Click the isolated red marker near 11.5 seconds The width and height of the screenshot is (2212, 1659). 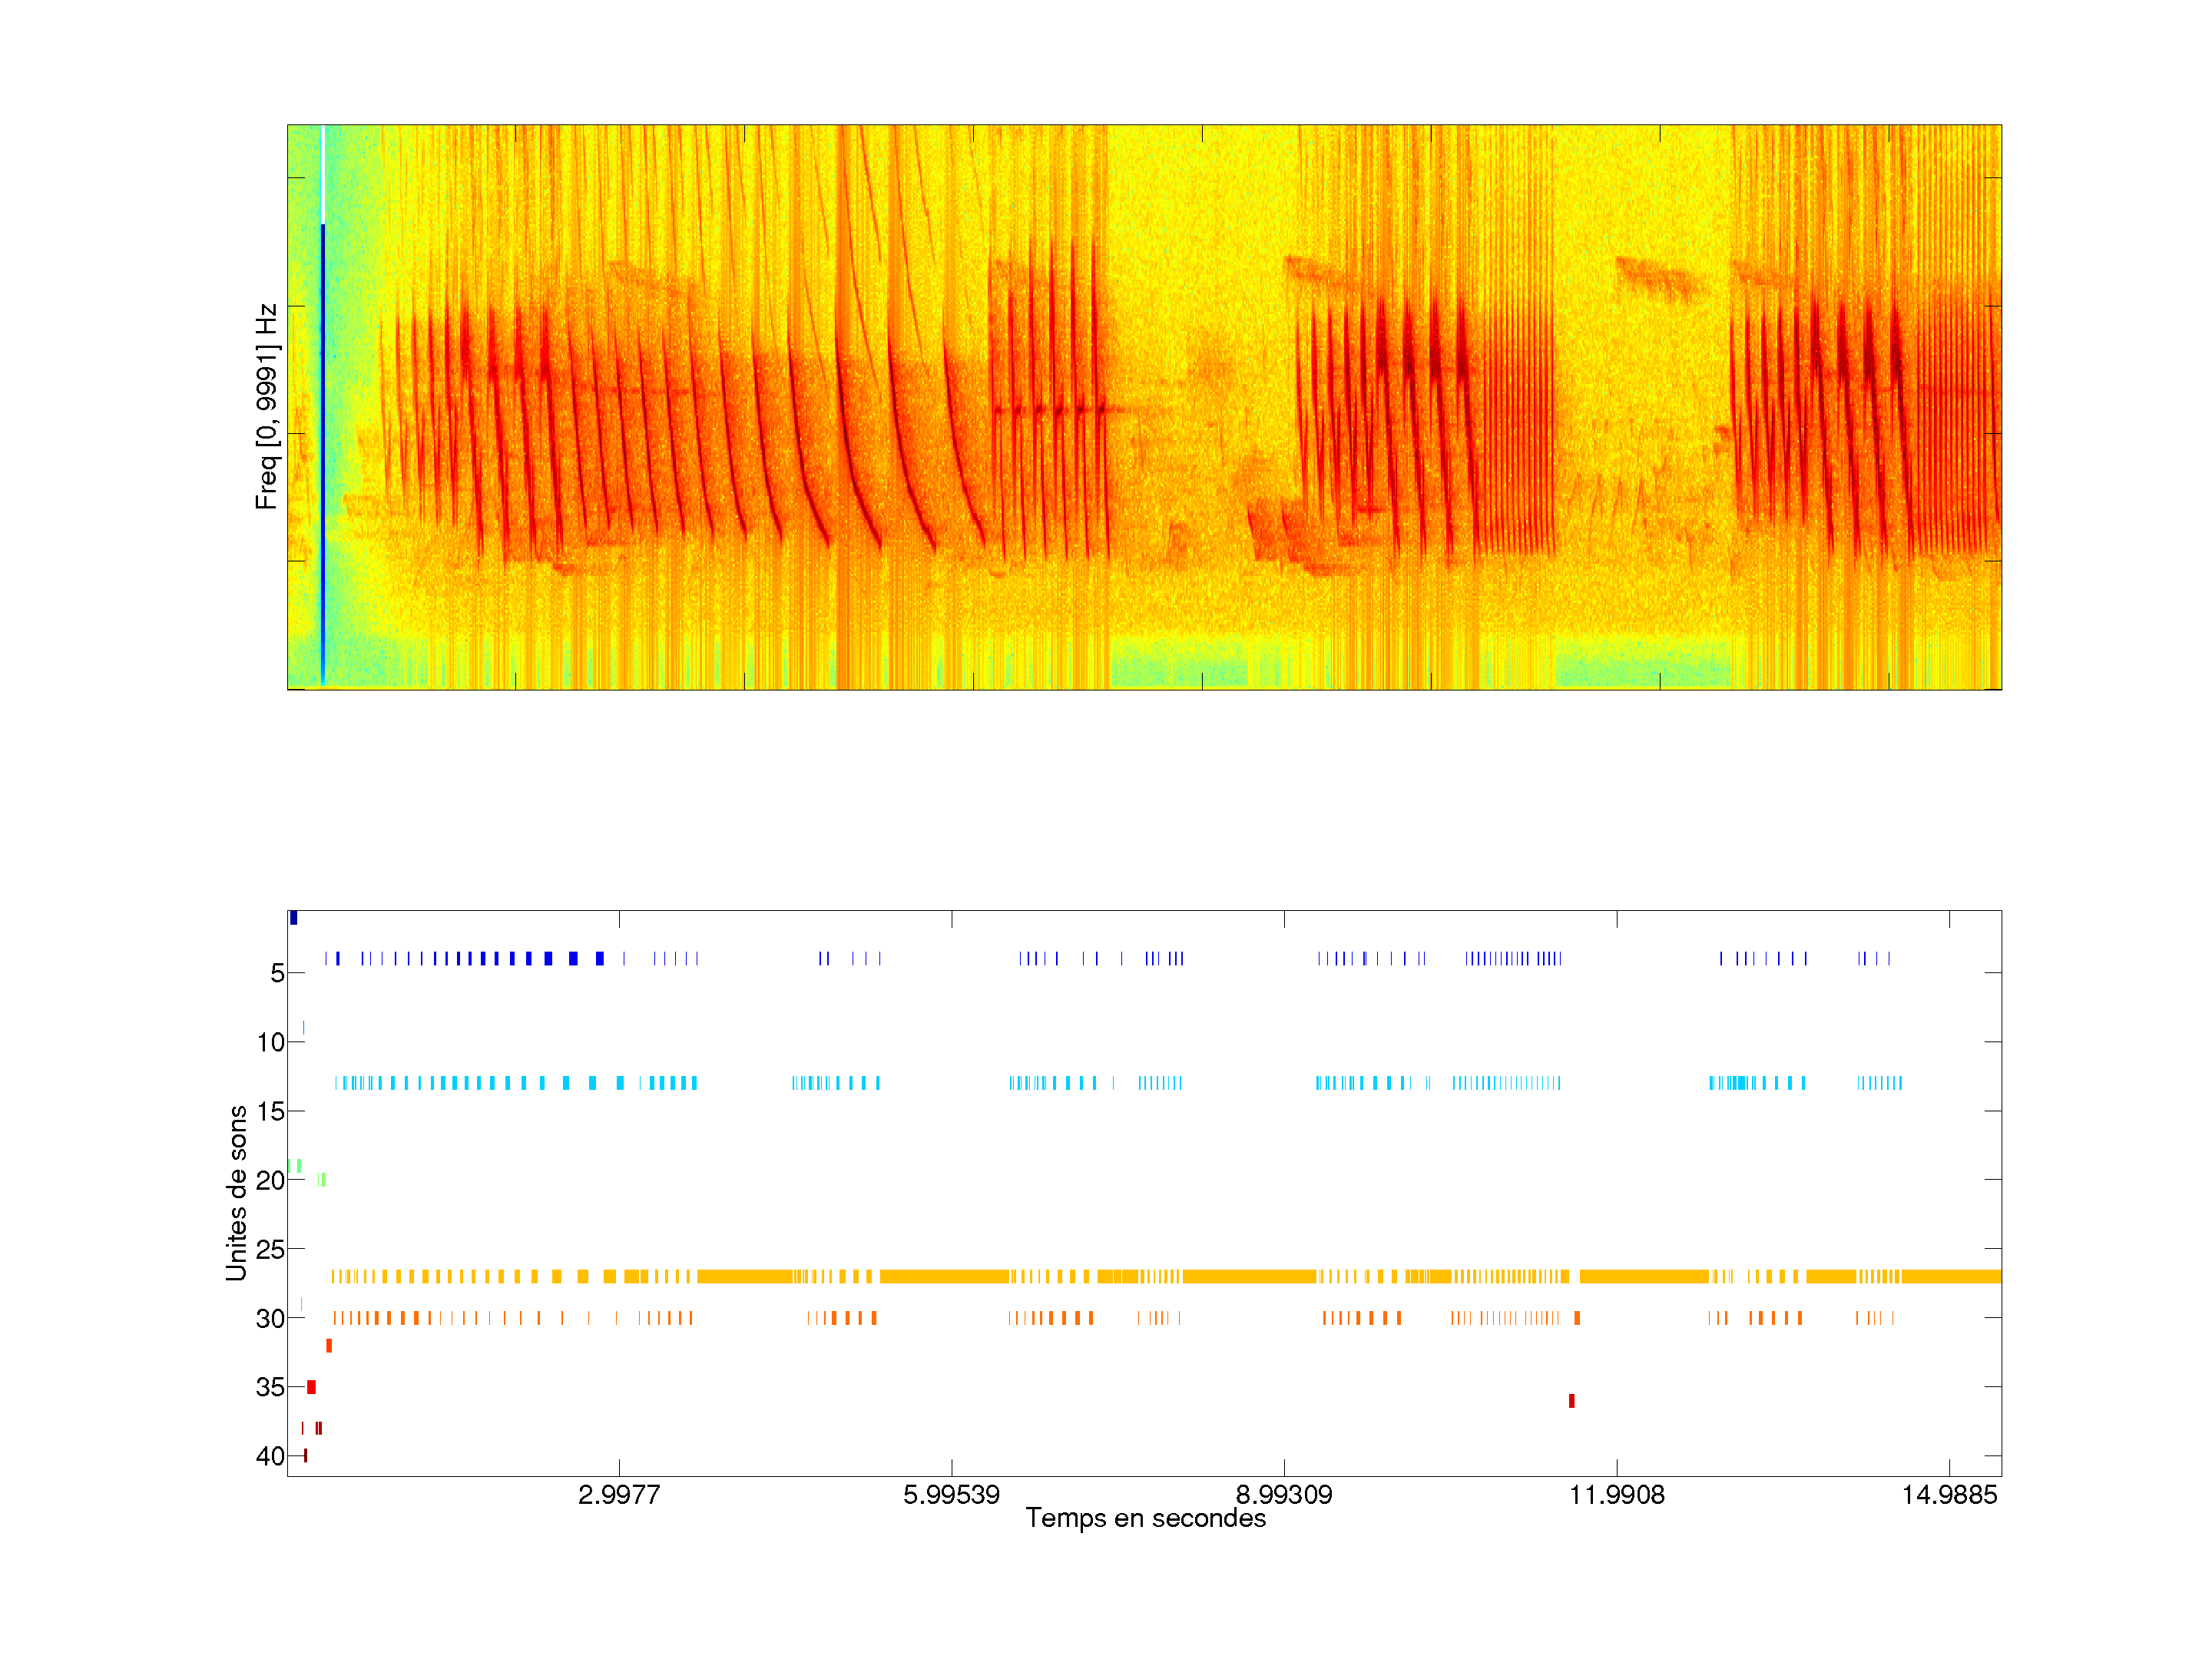click(1571, 1400)
